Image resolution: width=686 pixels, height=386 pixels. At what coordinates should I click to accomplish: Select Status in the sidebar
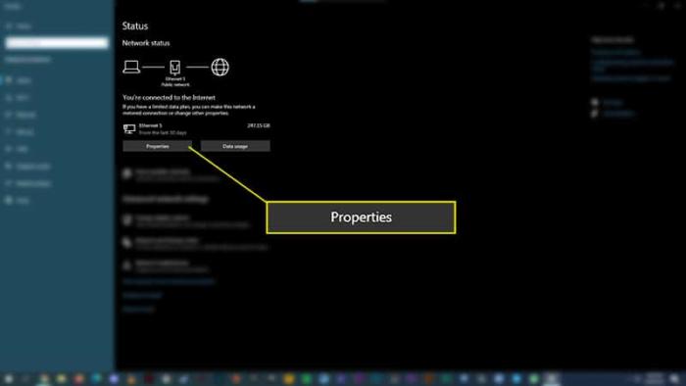tap(24, 80)
